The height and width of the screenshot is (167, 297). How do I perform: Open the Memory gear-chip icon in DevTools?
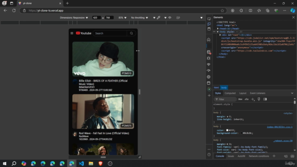click(x=208, y=77)
